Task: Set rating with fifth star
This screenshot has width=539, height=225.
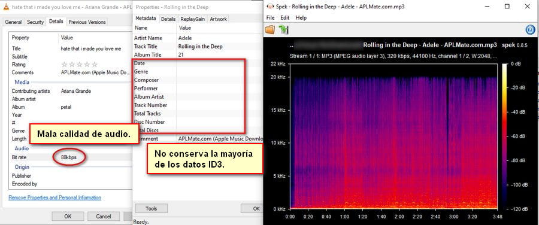Action: click(x=95, y=65)
